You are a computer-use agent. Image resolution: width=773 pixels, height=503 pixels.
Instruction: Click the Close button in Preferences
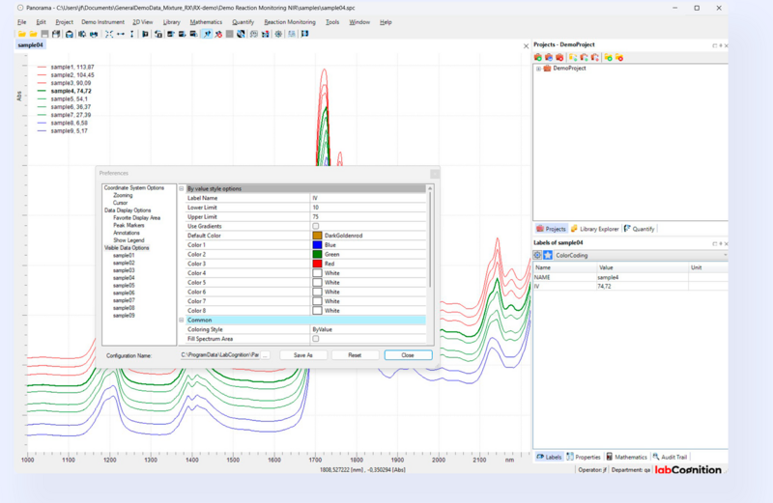[x=408, y=355]
